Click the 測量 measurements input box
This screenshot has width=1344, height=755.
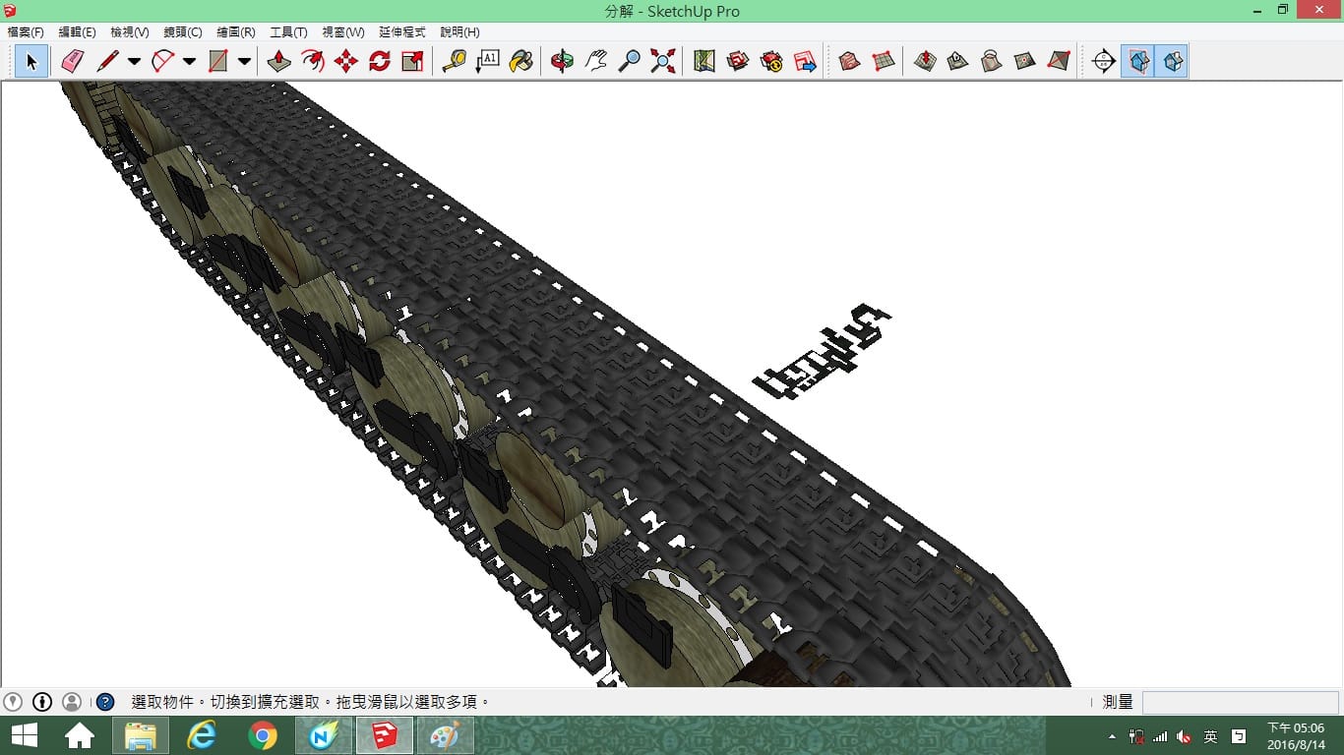(1240, 702)
